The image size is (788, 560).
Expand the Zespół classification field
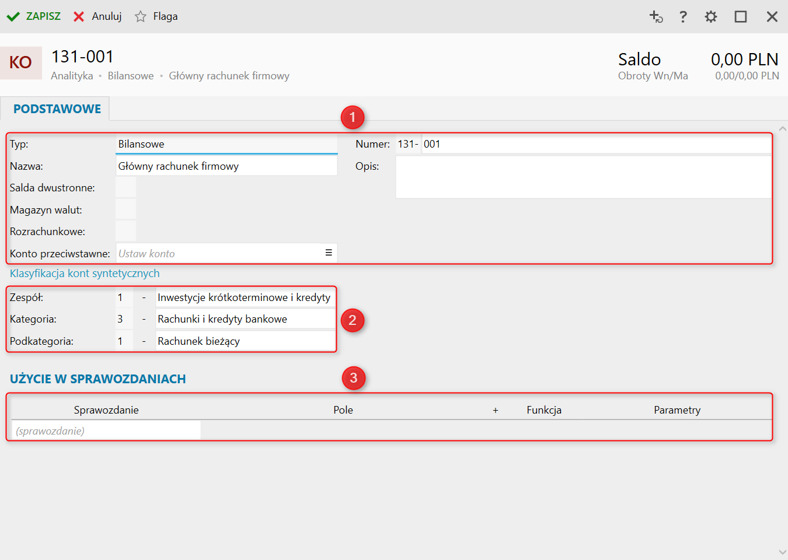(x=244, y=297)
